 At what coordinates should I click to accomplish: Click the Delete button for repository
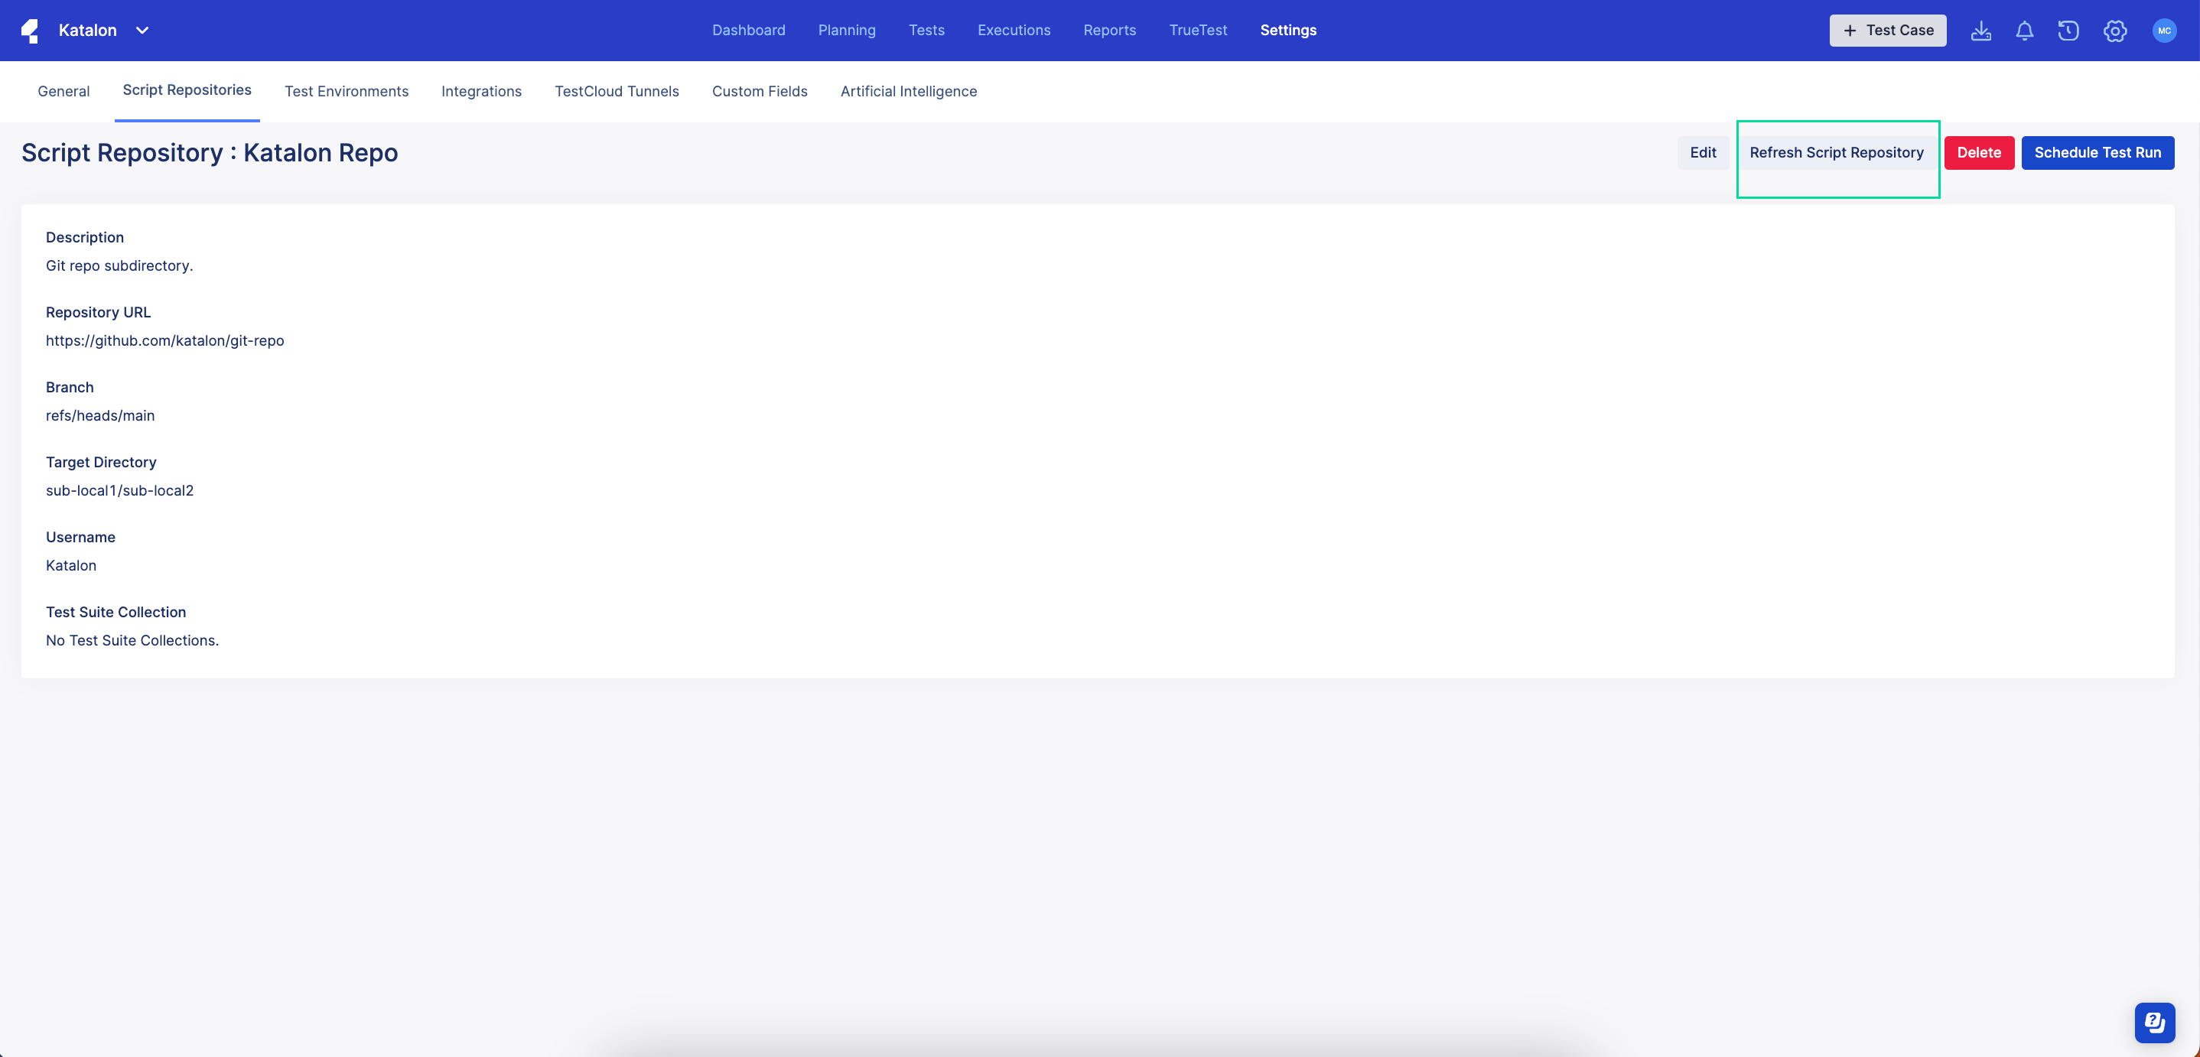coord(1978,151)
